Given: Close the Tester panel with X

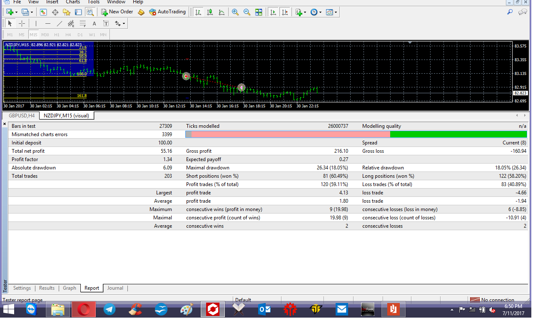Looking at the screenshot, I should [5, 124].
